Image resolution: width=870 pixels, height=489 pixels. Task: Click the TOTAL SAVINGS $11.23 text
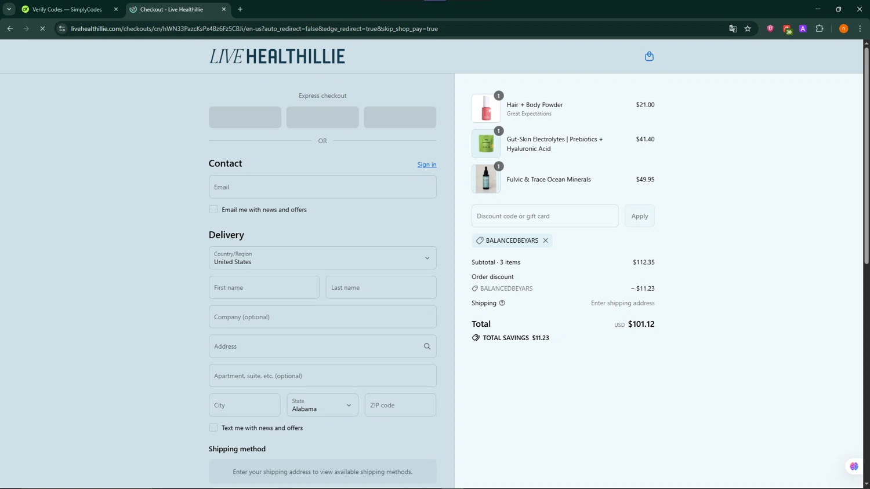pyautogui.click(x=516, y=338)
